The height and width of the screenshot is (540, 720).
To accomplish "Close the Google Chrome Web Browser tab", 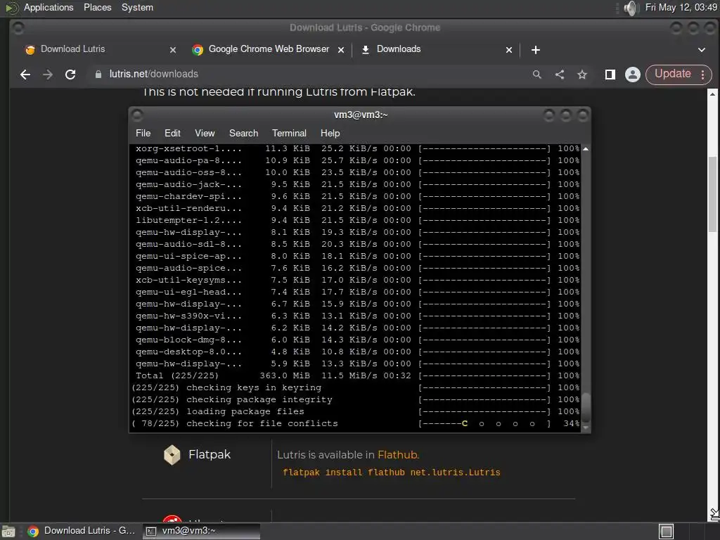I will 341,50.
